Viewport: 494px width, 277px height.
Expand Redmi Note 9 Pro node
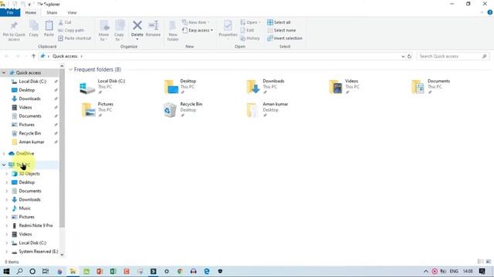pos(7,225)
